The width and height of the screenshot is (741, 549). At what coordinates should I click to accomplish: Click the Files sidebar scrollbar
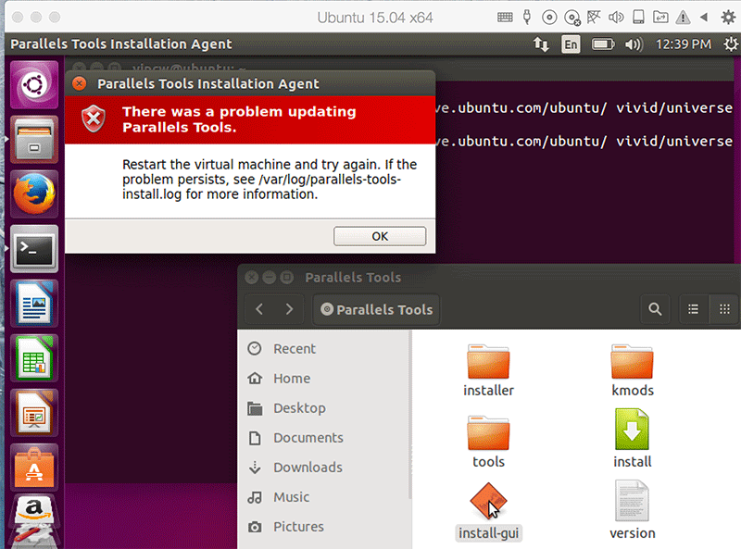click(409, 416)
